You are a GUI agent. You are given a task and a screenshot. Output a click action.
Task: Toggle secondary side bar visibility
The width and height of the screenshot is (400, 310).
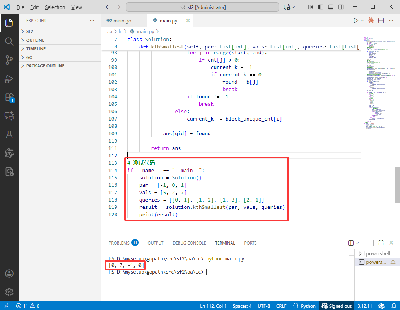click(x=341, y=7)
